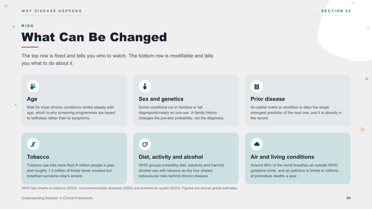
Task: Click the Age people icon
Action: (x=33, y=86)
